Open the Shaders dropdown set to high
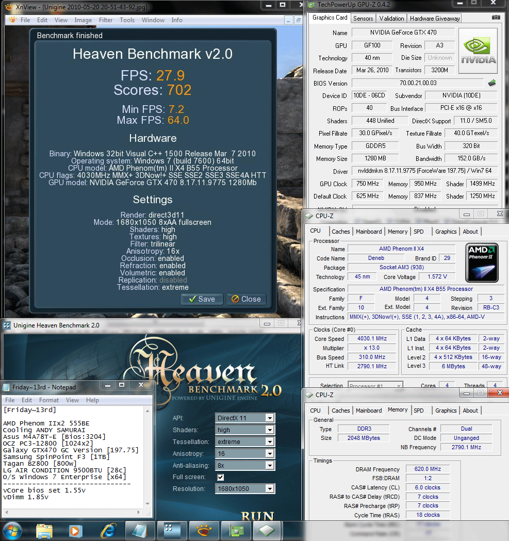 coord(245,430)
